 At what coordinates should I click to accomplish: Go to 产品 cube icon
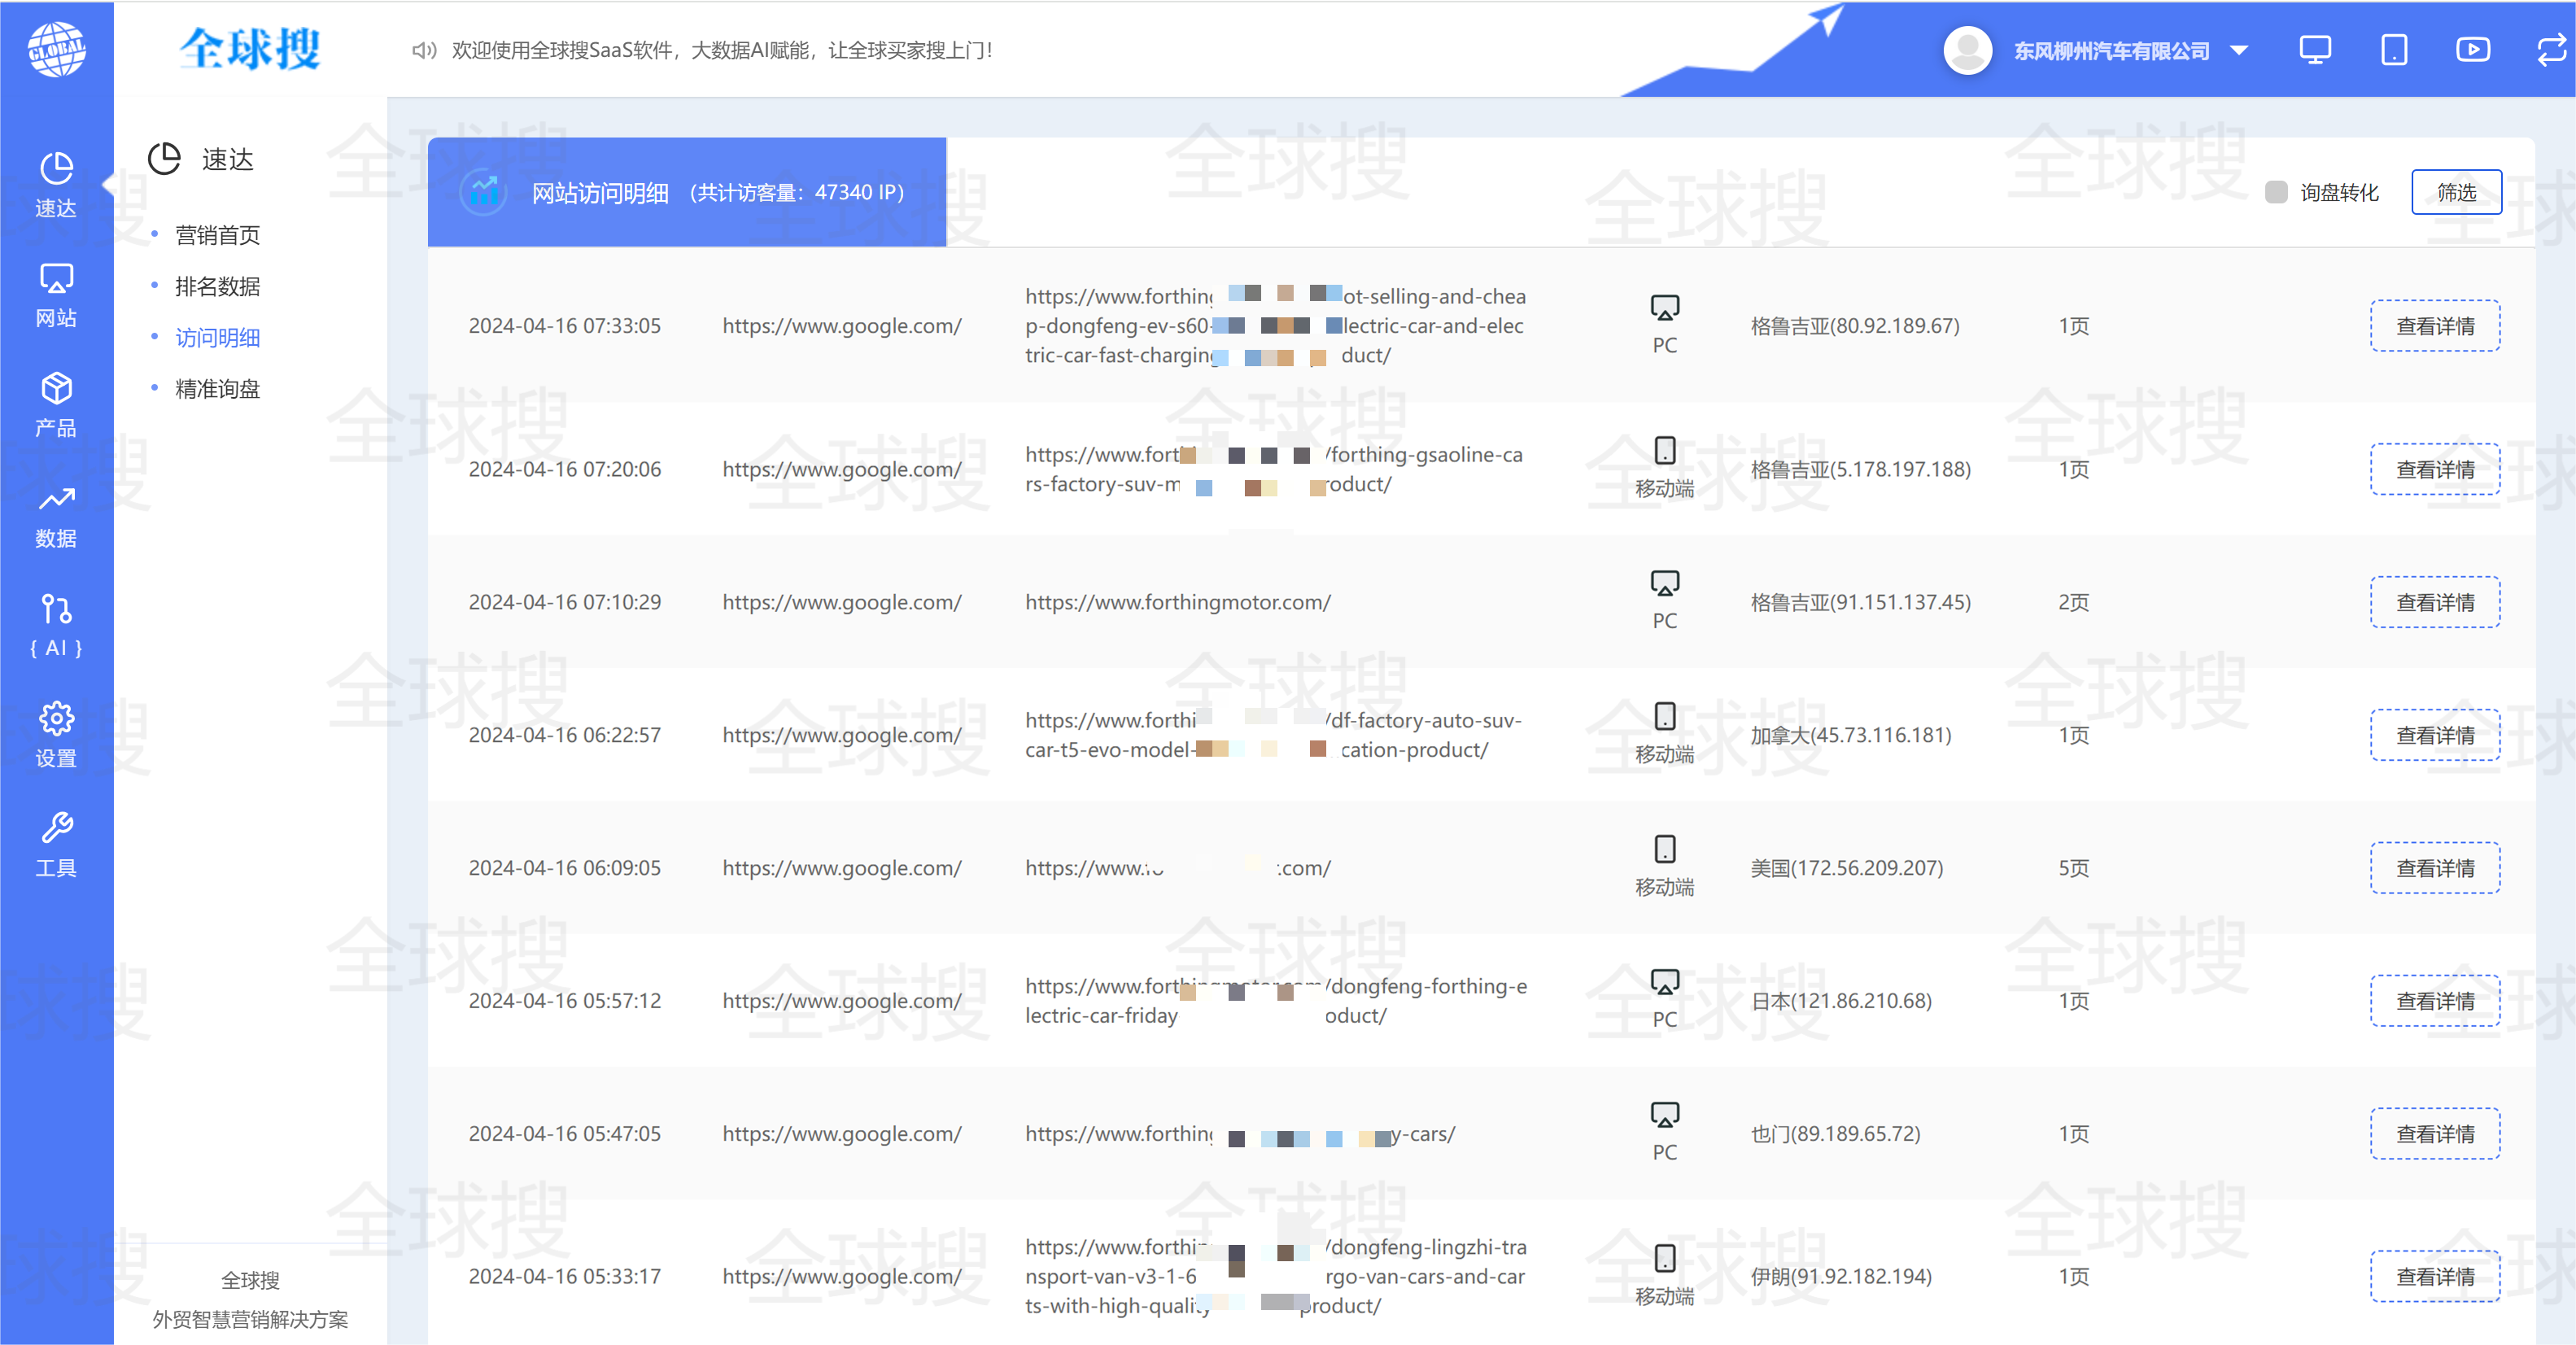tap(56, 388)
